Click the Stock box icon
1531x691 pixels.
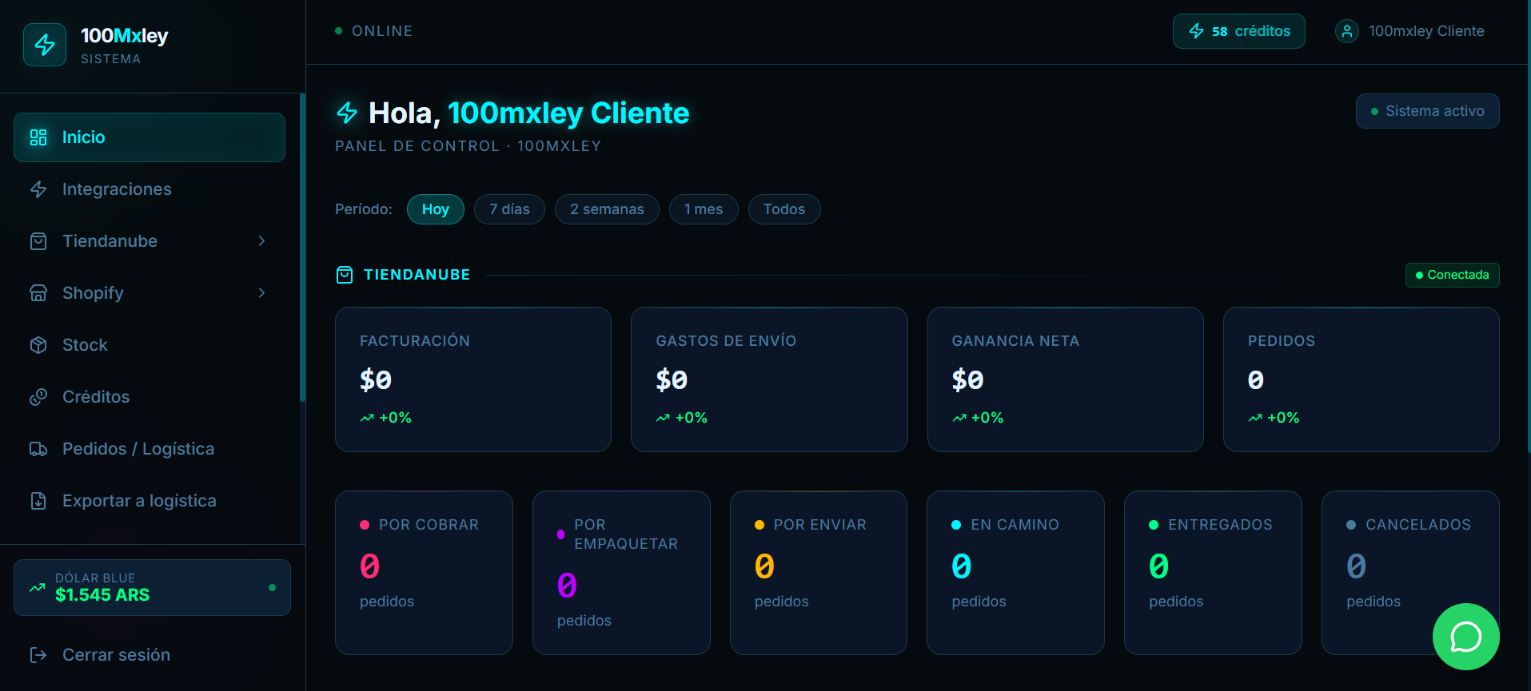point(38,345)
